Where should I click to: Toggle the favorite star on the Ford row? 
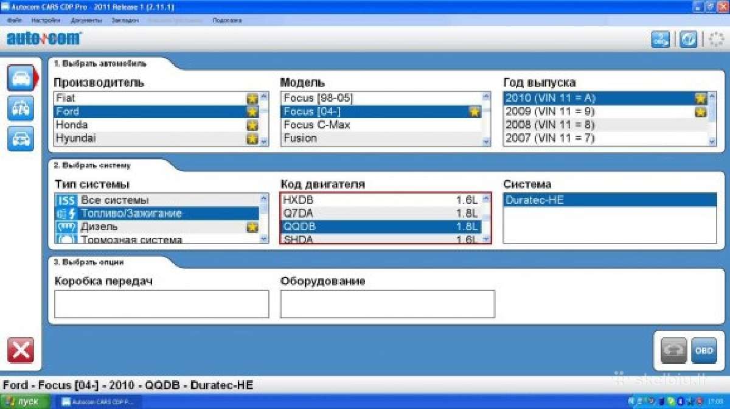coord(252,112)
